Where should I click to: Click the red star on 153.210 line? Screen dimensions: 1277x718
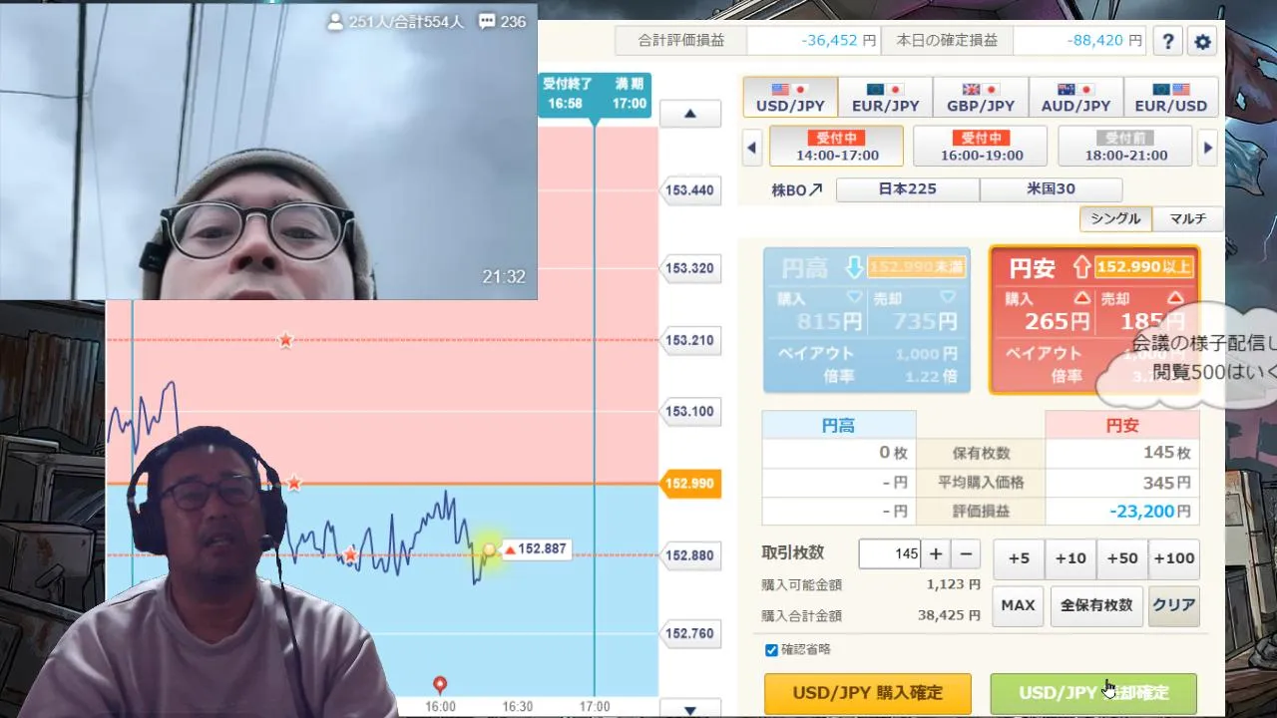286,340
